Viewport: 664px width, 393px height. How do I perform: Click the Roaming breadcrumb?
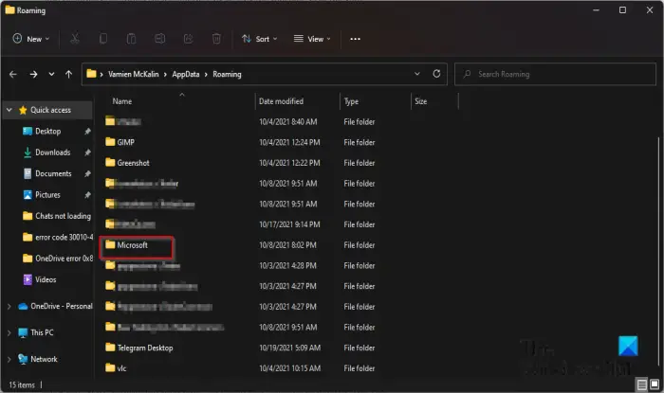tap(227, 75)
